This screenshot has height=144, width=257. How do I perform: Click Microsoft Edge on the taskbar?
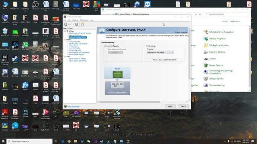point(63,141)
